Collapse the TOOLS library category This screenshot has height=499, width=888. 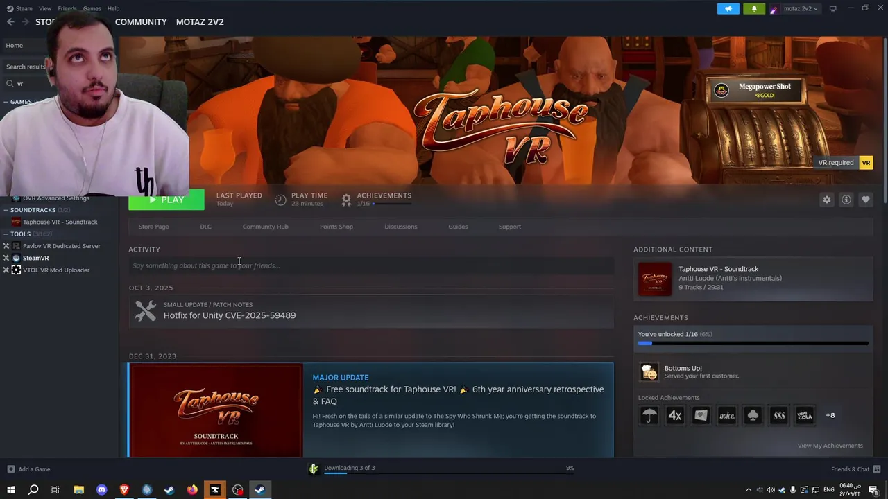tap(6, 234)
